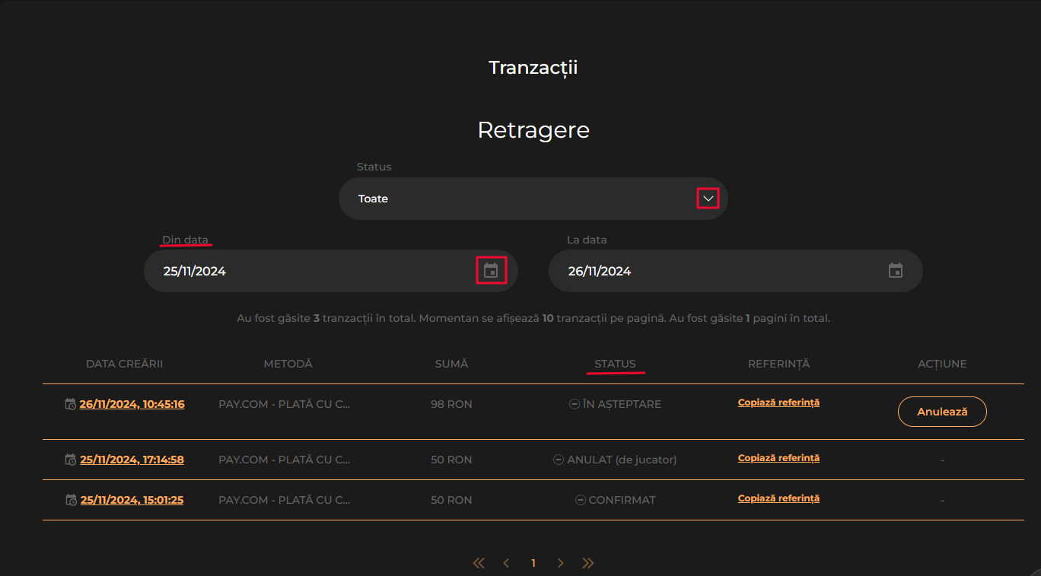Copy reference for the 98 RON transaction
The image size is (1041, 576).
(x=778, y=403)
